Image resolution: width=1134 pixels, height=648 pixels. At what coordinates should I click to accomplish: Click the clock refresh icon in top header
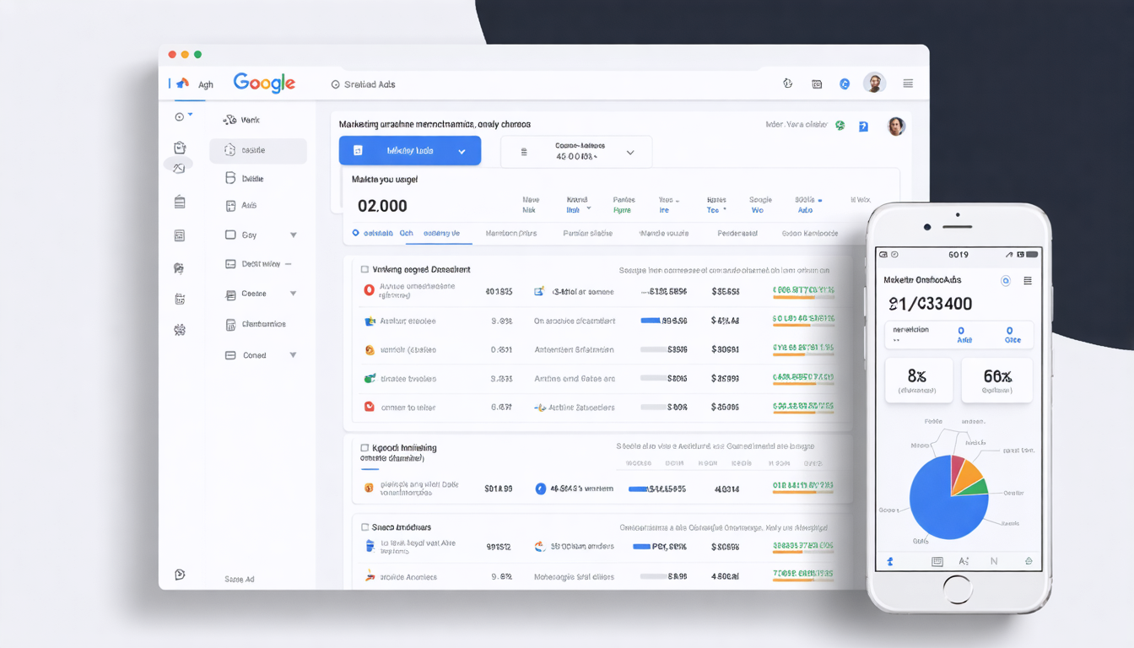pyautogui.click(x=788, y=83)
